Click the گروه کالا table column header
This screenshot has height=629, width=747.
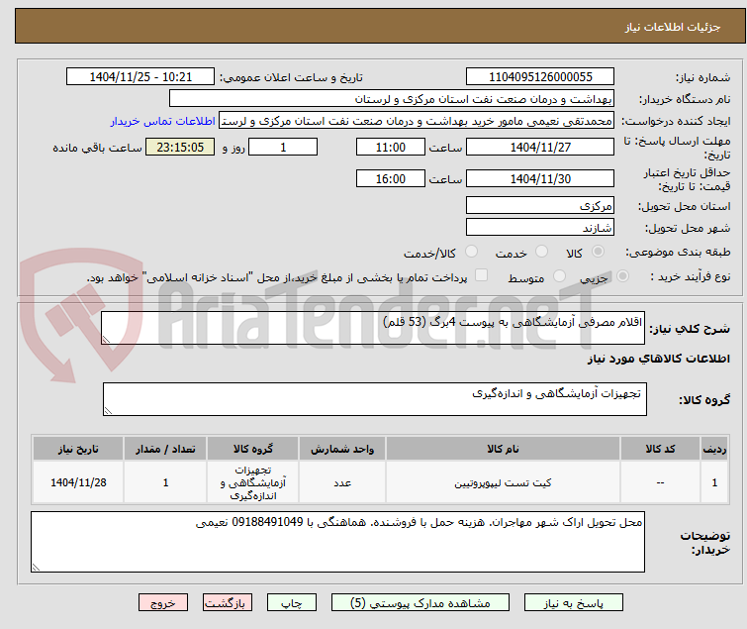253,449
